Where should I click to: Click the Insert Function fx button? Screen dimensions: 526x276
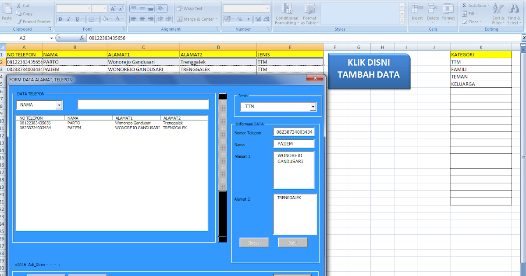(82, 38)
